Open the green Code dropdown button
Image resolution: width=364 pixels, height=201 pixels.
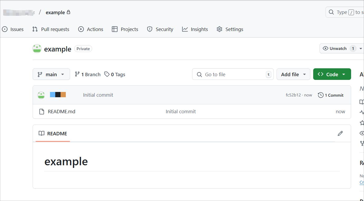(x=332, y=74)
